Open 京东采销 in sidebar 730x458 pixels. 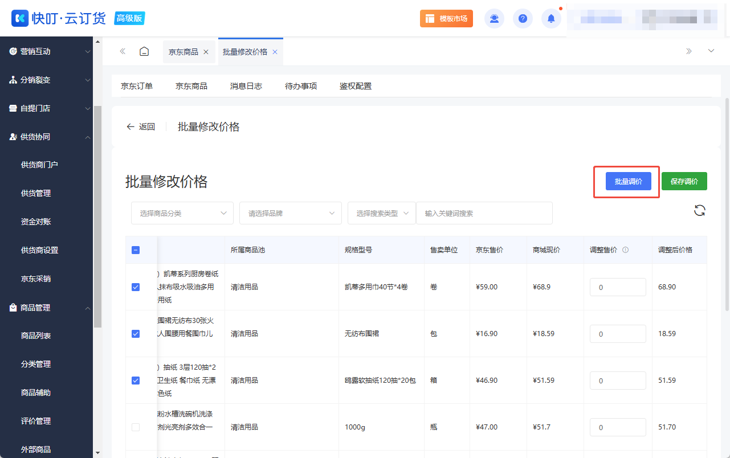36,279
